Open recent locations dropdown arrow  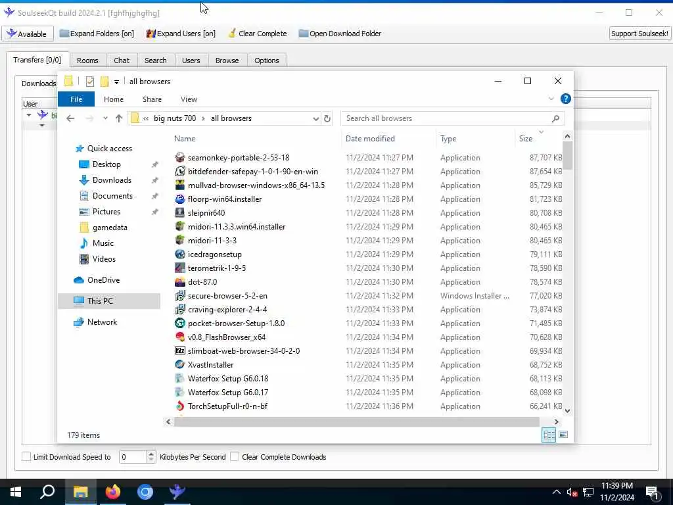point(105,118)
